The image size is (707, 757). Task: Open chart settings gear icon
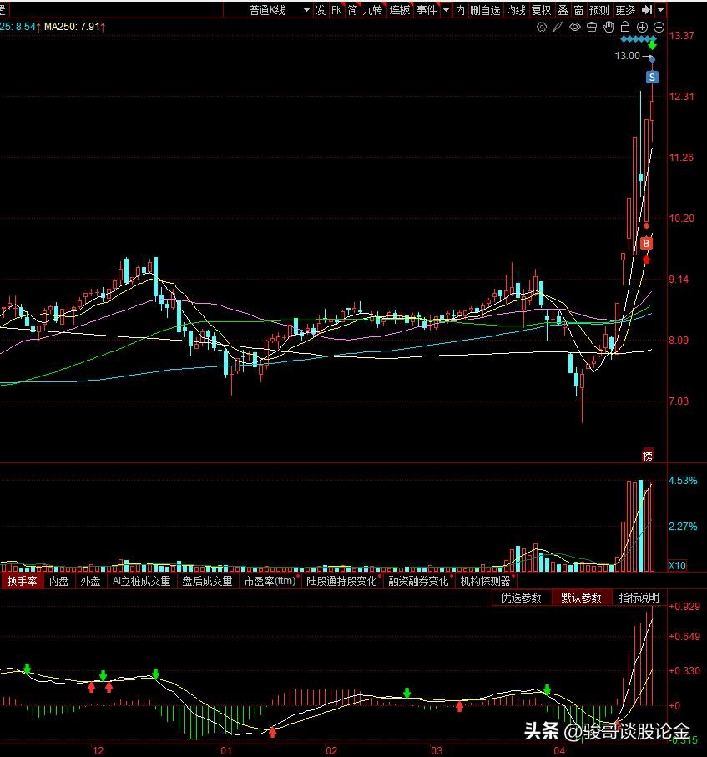[542, 27]
